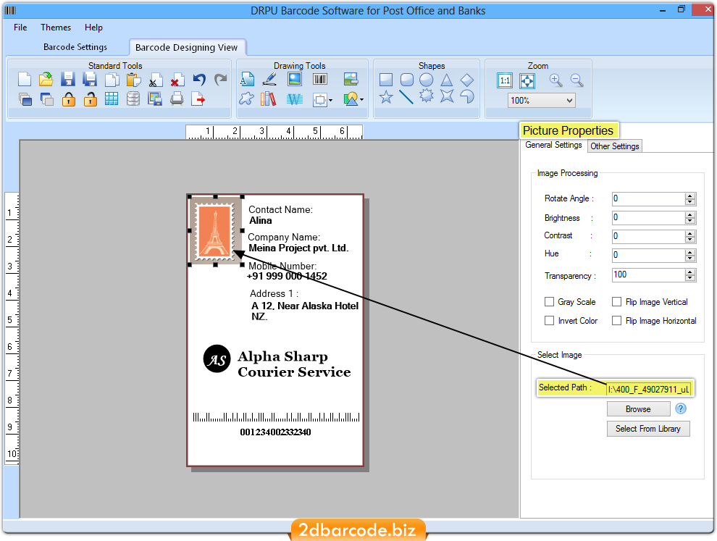Cut the selection with the scissors icon

tap(156, 80)
